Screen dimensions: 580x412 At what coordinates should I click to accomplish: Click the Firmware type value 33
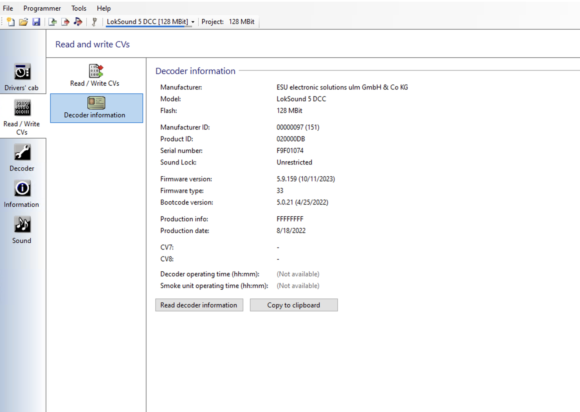280,191
